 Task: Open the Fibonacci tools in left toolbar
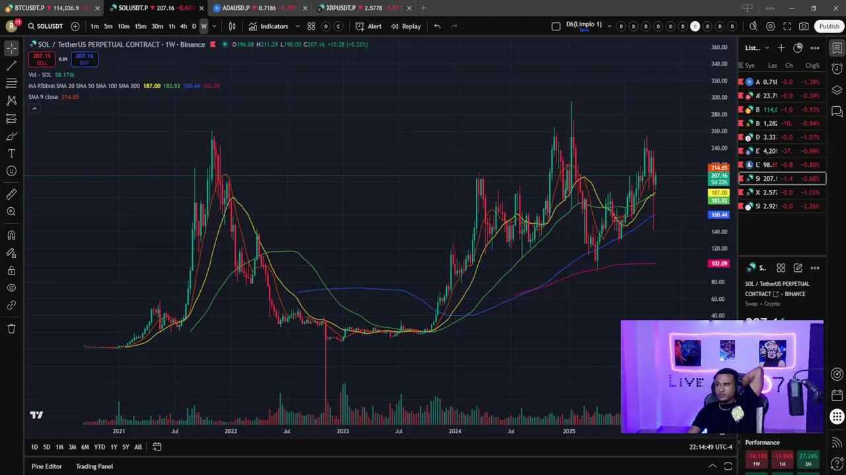11,83
